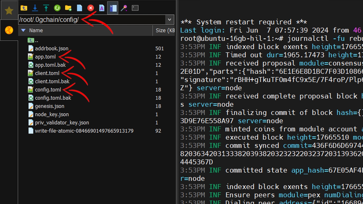363x204 pixels.
Task: Create a new directory with folder-plus icon
Action: point(68,8)
